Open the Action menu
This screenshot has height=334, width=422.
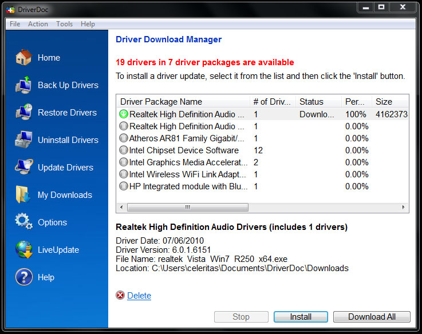pyautogui.click(x=38, y=24)
